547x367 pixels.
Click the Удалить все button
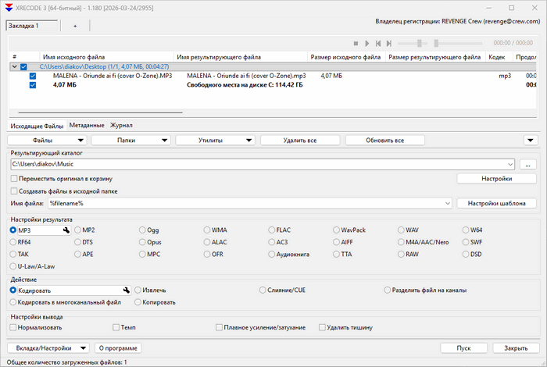(x=300, y=141)
